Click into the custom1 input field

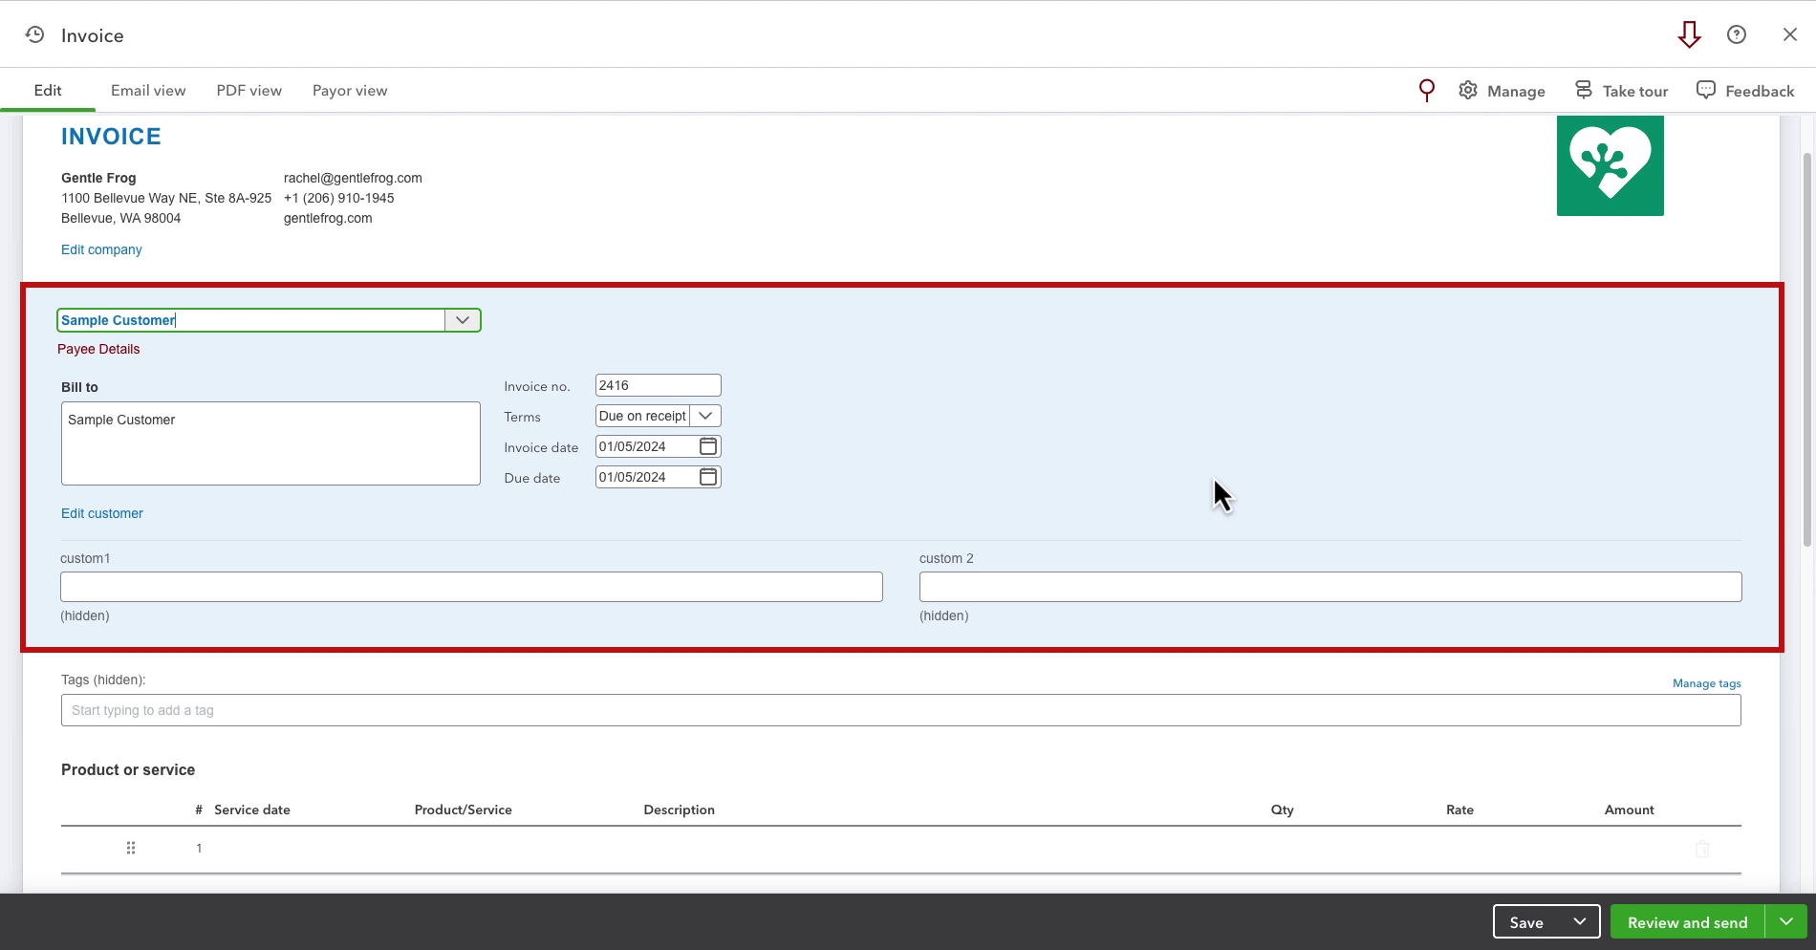coord(471,587)
